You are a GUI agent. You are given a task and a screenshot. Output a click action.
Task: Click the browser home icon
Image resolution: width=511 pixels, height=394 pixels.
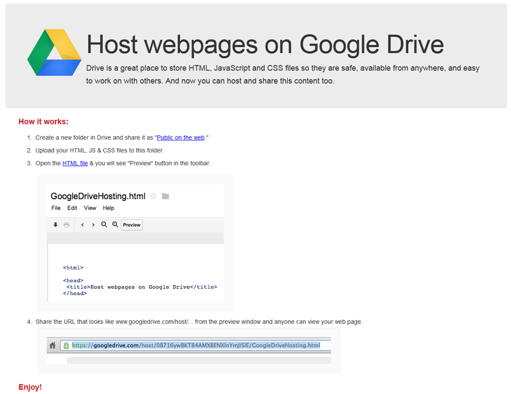52,345
